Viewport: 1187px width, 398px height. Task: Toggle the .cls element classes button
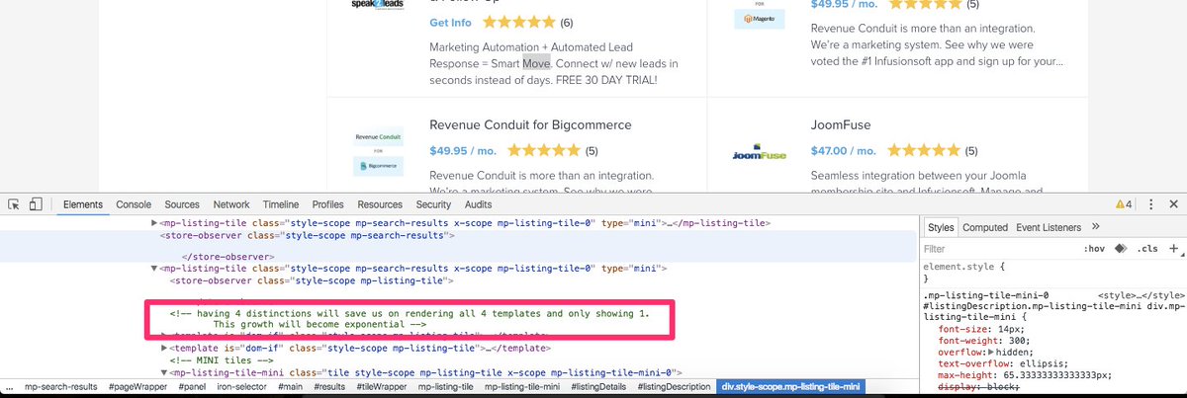click(x=1147, y=249)
